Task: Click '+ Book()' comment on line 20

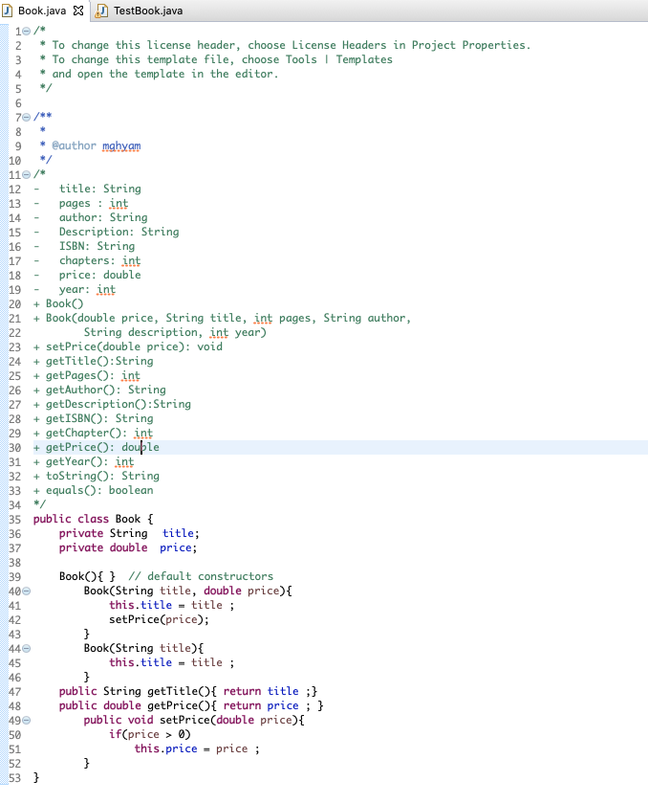Action: click(x=58, y=303)
